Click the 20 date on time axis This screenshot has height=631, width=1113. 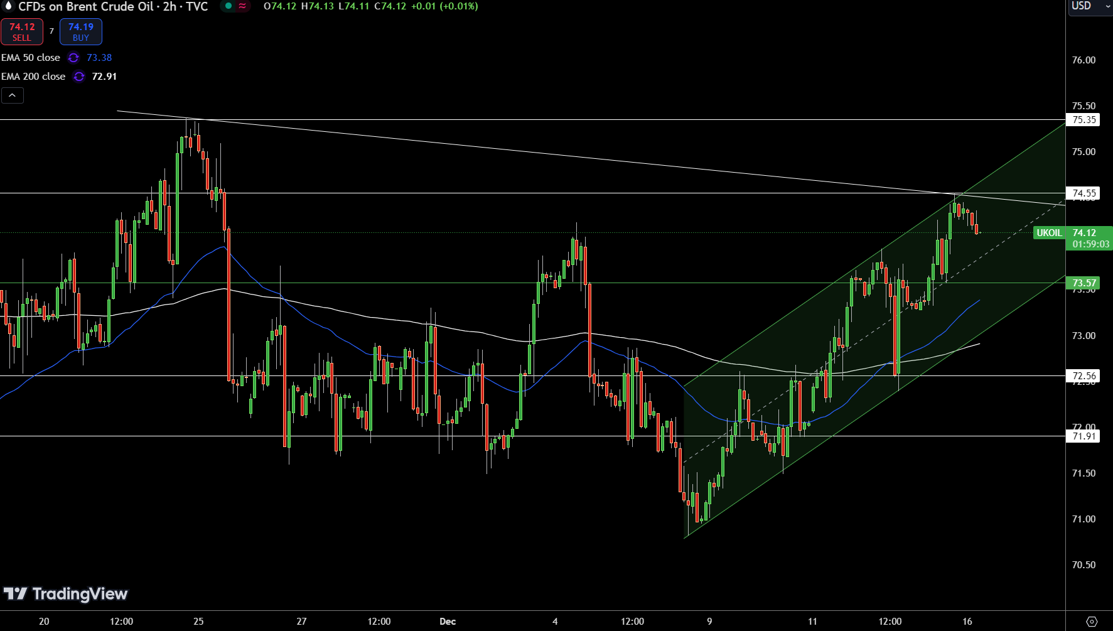coord(44,622)
